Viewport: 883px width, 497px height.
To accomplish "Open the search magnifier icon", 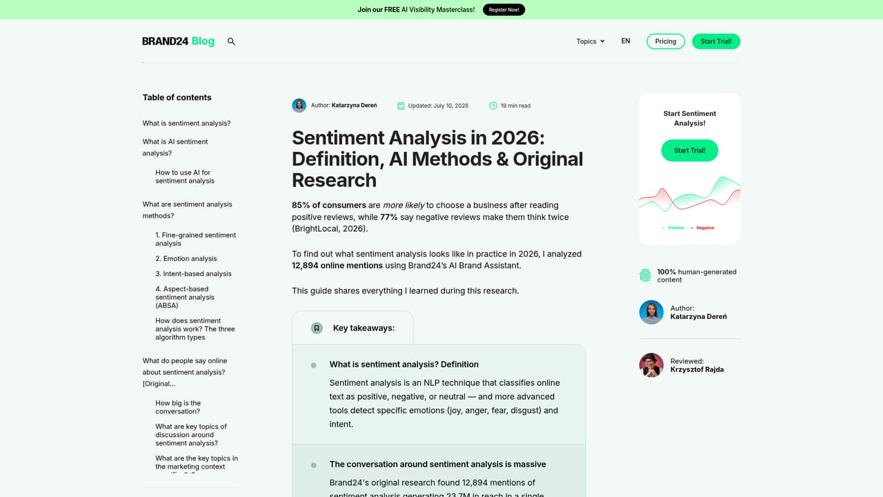I will click(231, 41).
